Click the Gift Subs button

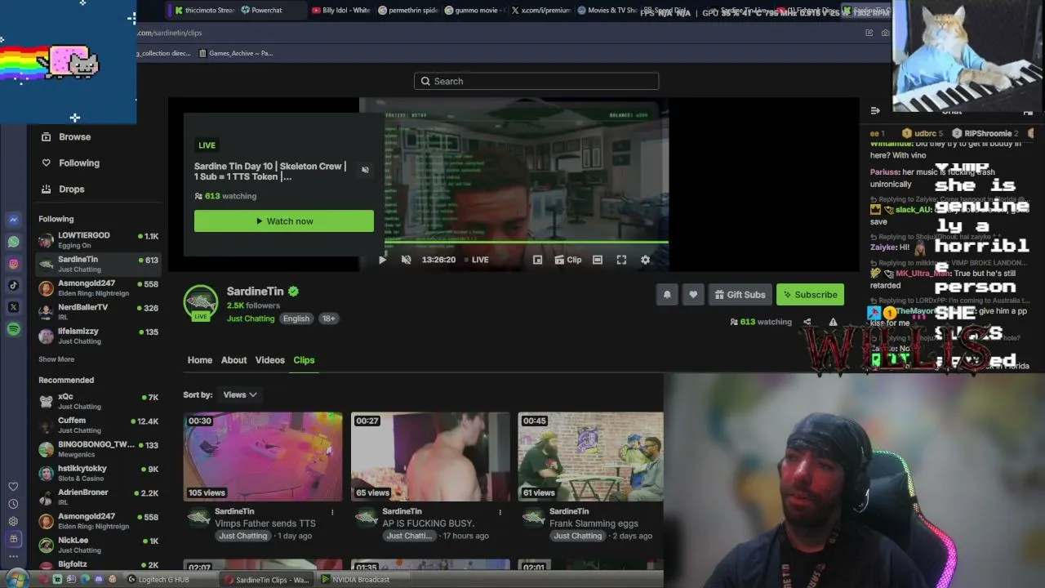coord(740,295)
